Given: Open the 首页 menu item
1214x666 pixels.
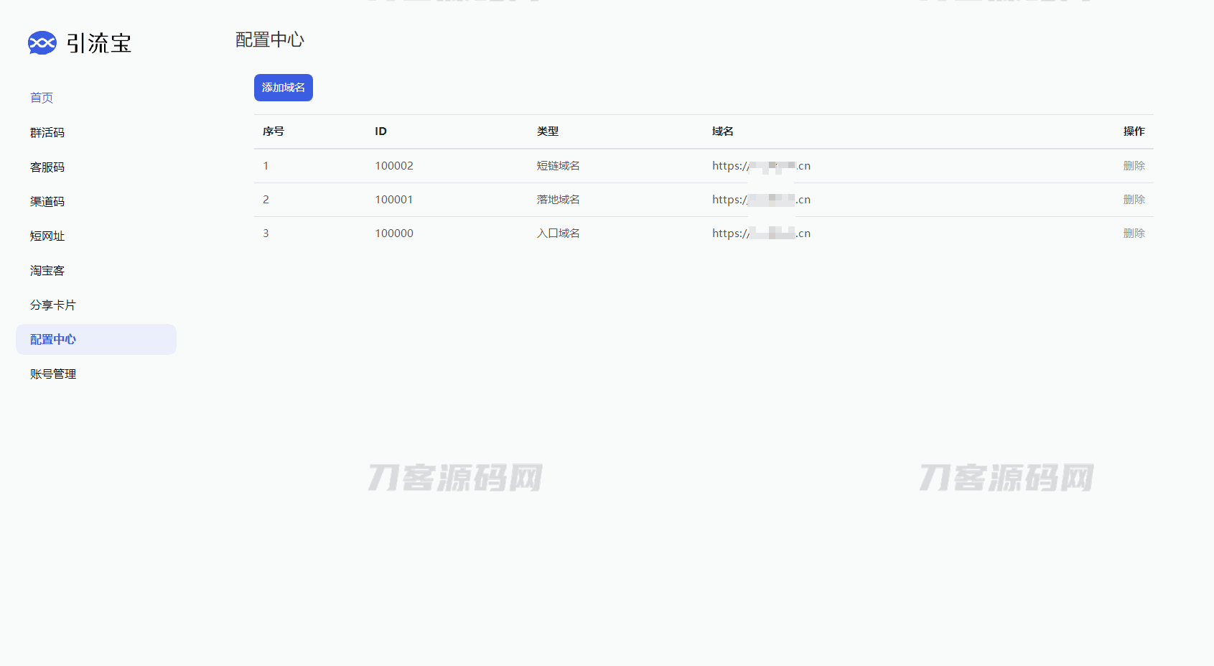Looking at the screenshot, I should click(42, 98).
